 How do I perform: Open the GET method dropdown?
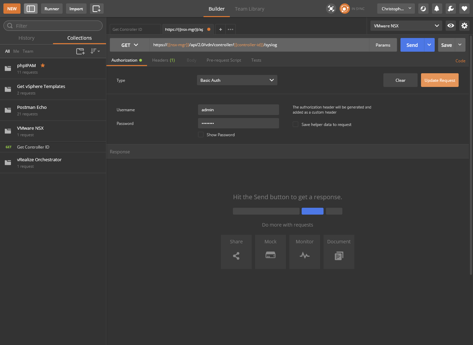[x=130, y=45]
